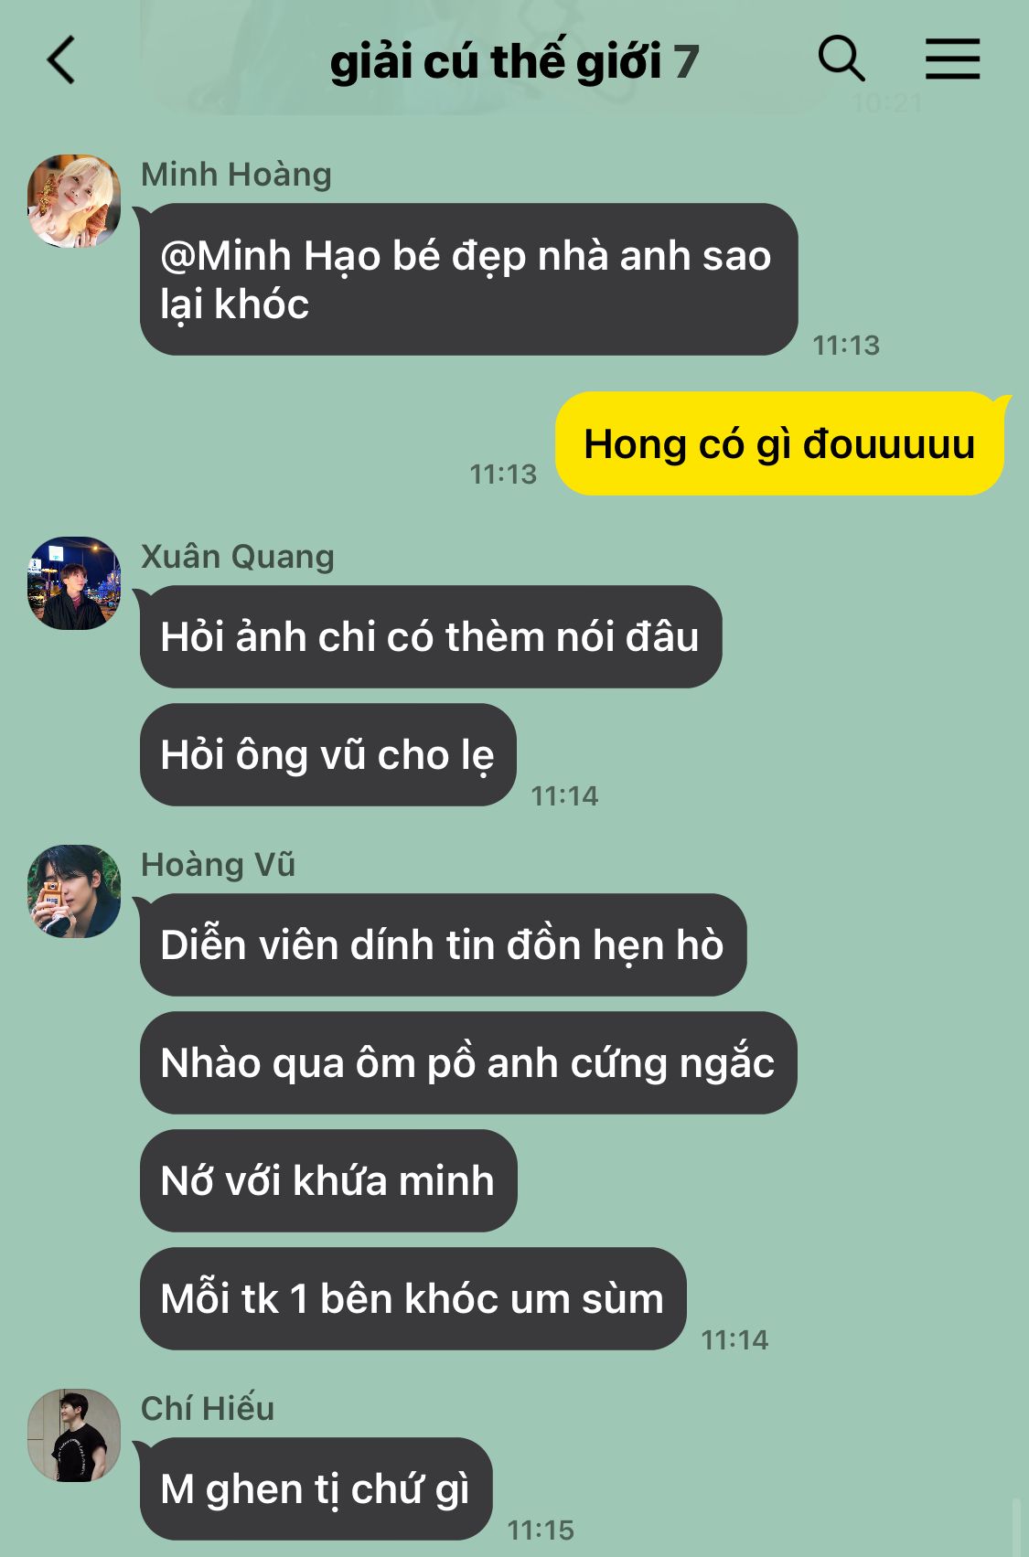The image size is (1029, 1557).
Task: Tap message Mỗi tk 1 bên khóc um sùm
Action: pyautogui.click(x=413, y=1298)
